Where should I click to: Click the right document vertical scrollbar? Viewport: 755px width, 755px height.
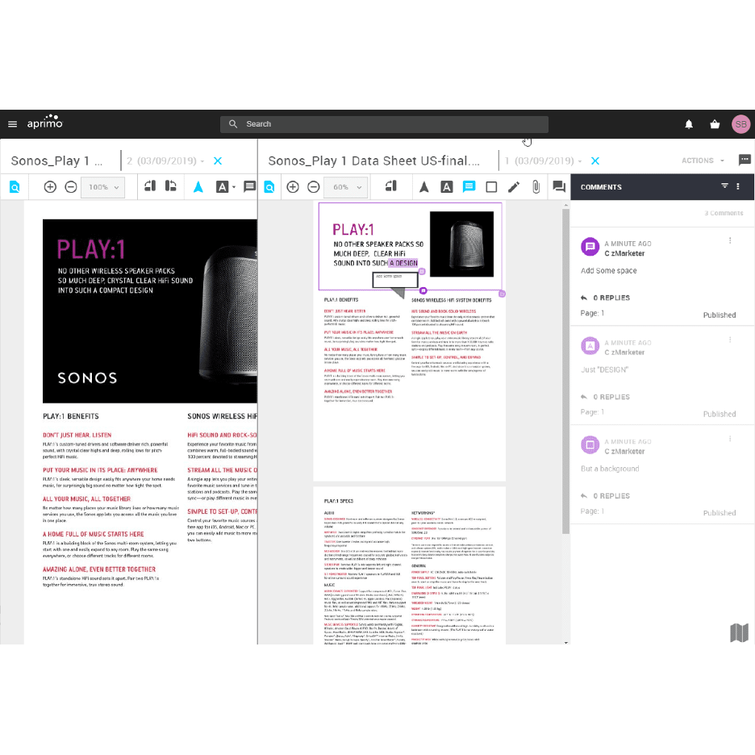565,371
